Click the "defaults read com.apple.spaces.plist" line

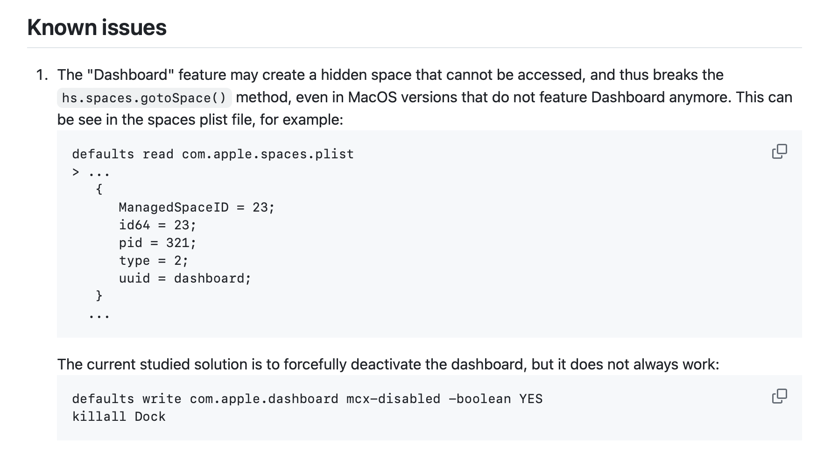213,154
